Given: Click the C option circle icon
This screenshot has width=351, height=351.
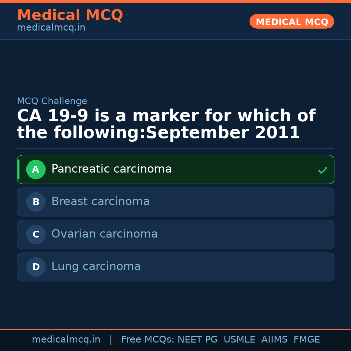Looking at the screenshot, I should pyautogui.click(x=36, y=234).
